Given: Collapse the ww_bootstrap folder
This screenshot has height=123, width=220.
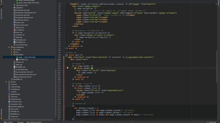Looking at the screenshot, I should [9, 47].
